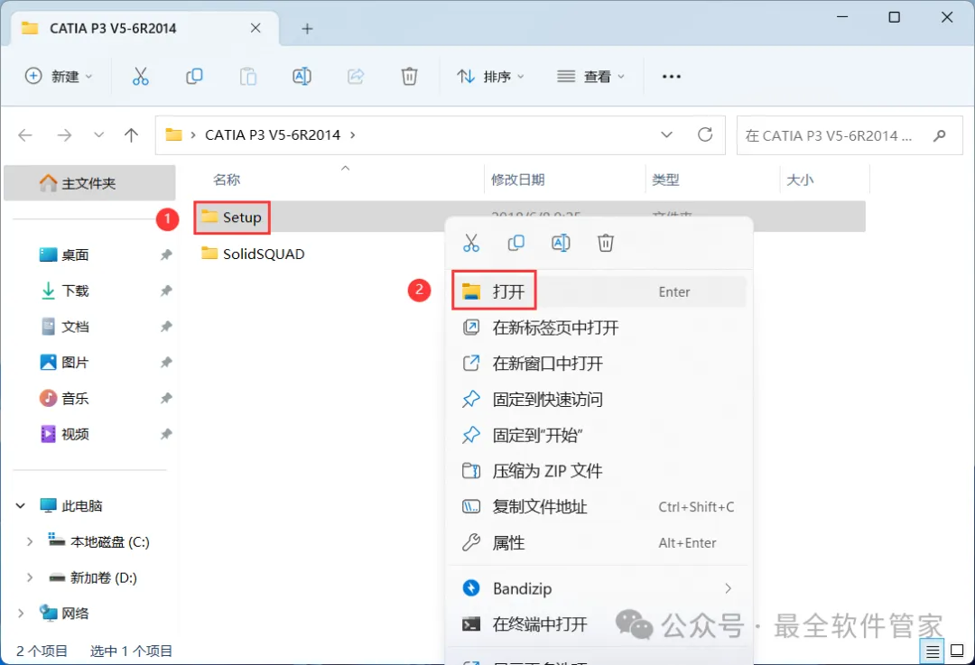Unpin 音乐 from quick access
This screenshot has height=665, width=975.
[x=166, y=399]
